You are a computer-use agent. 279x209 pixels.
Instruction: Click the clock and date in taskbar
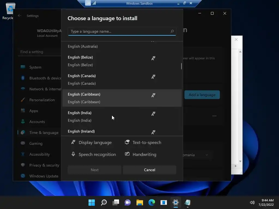click(266, 202)
